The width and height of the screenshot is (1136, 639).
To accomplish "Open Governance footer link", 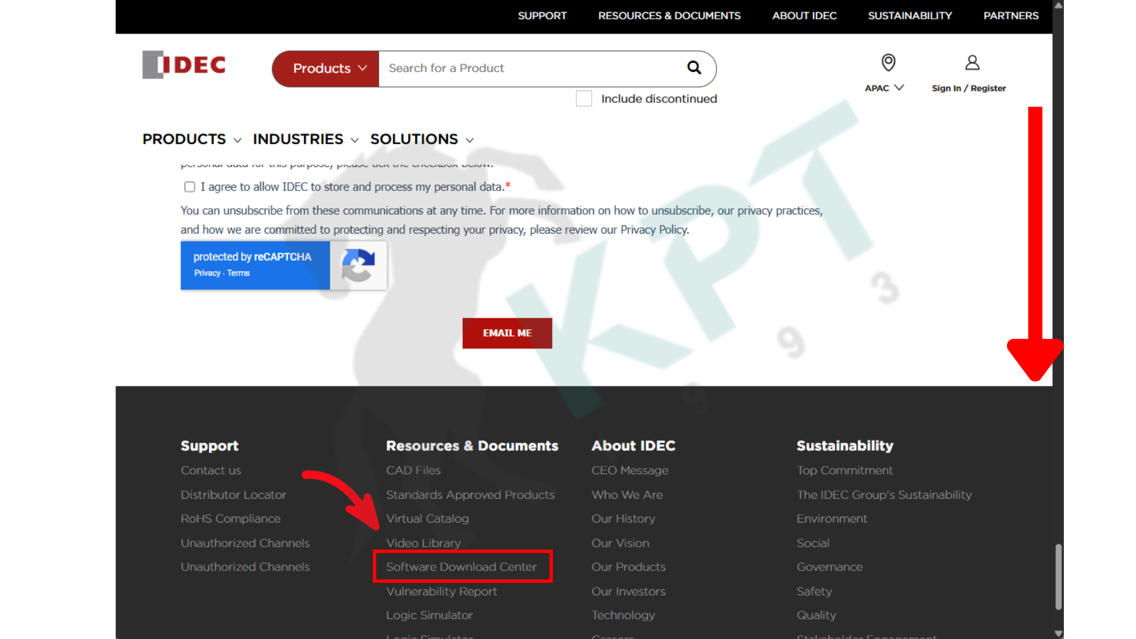I will coord(830,567).
